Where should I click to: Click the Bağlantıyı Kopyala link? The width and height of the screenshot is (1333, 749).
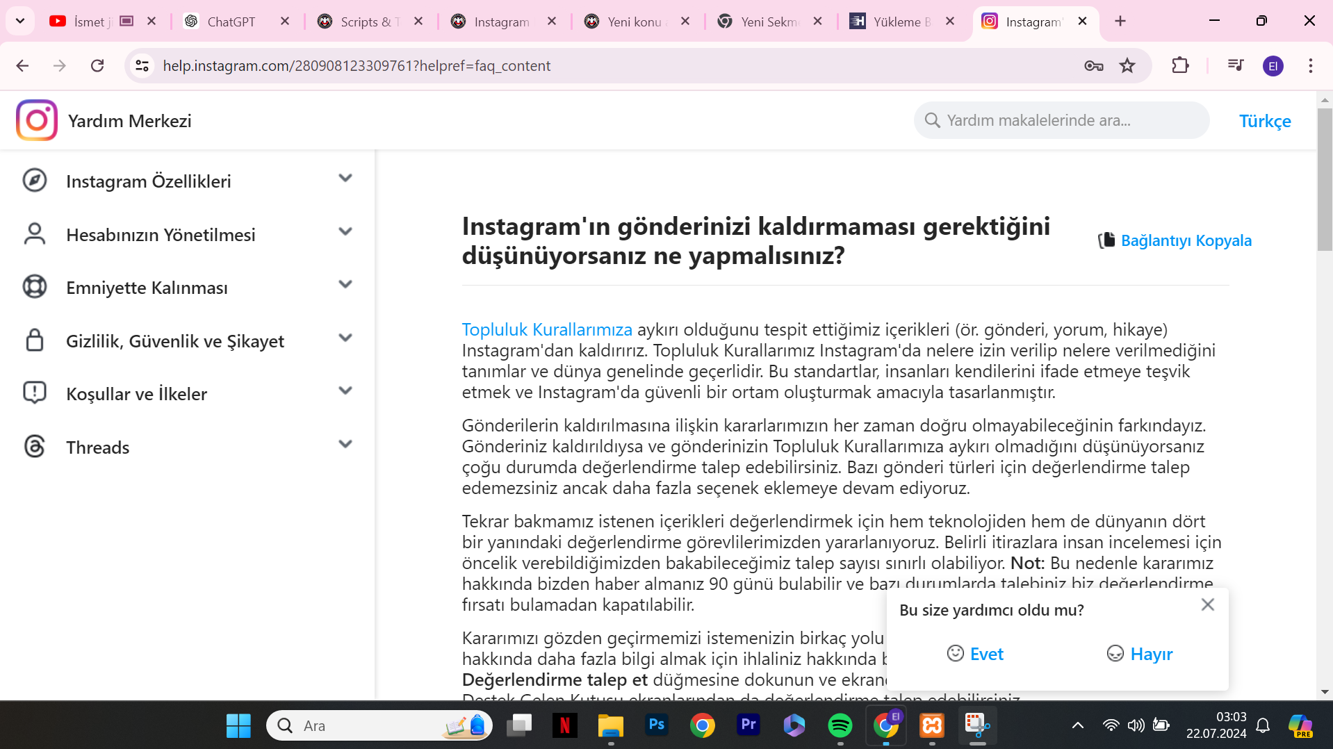point(1186,240)
